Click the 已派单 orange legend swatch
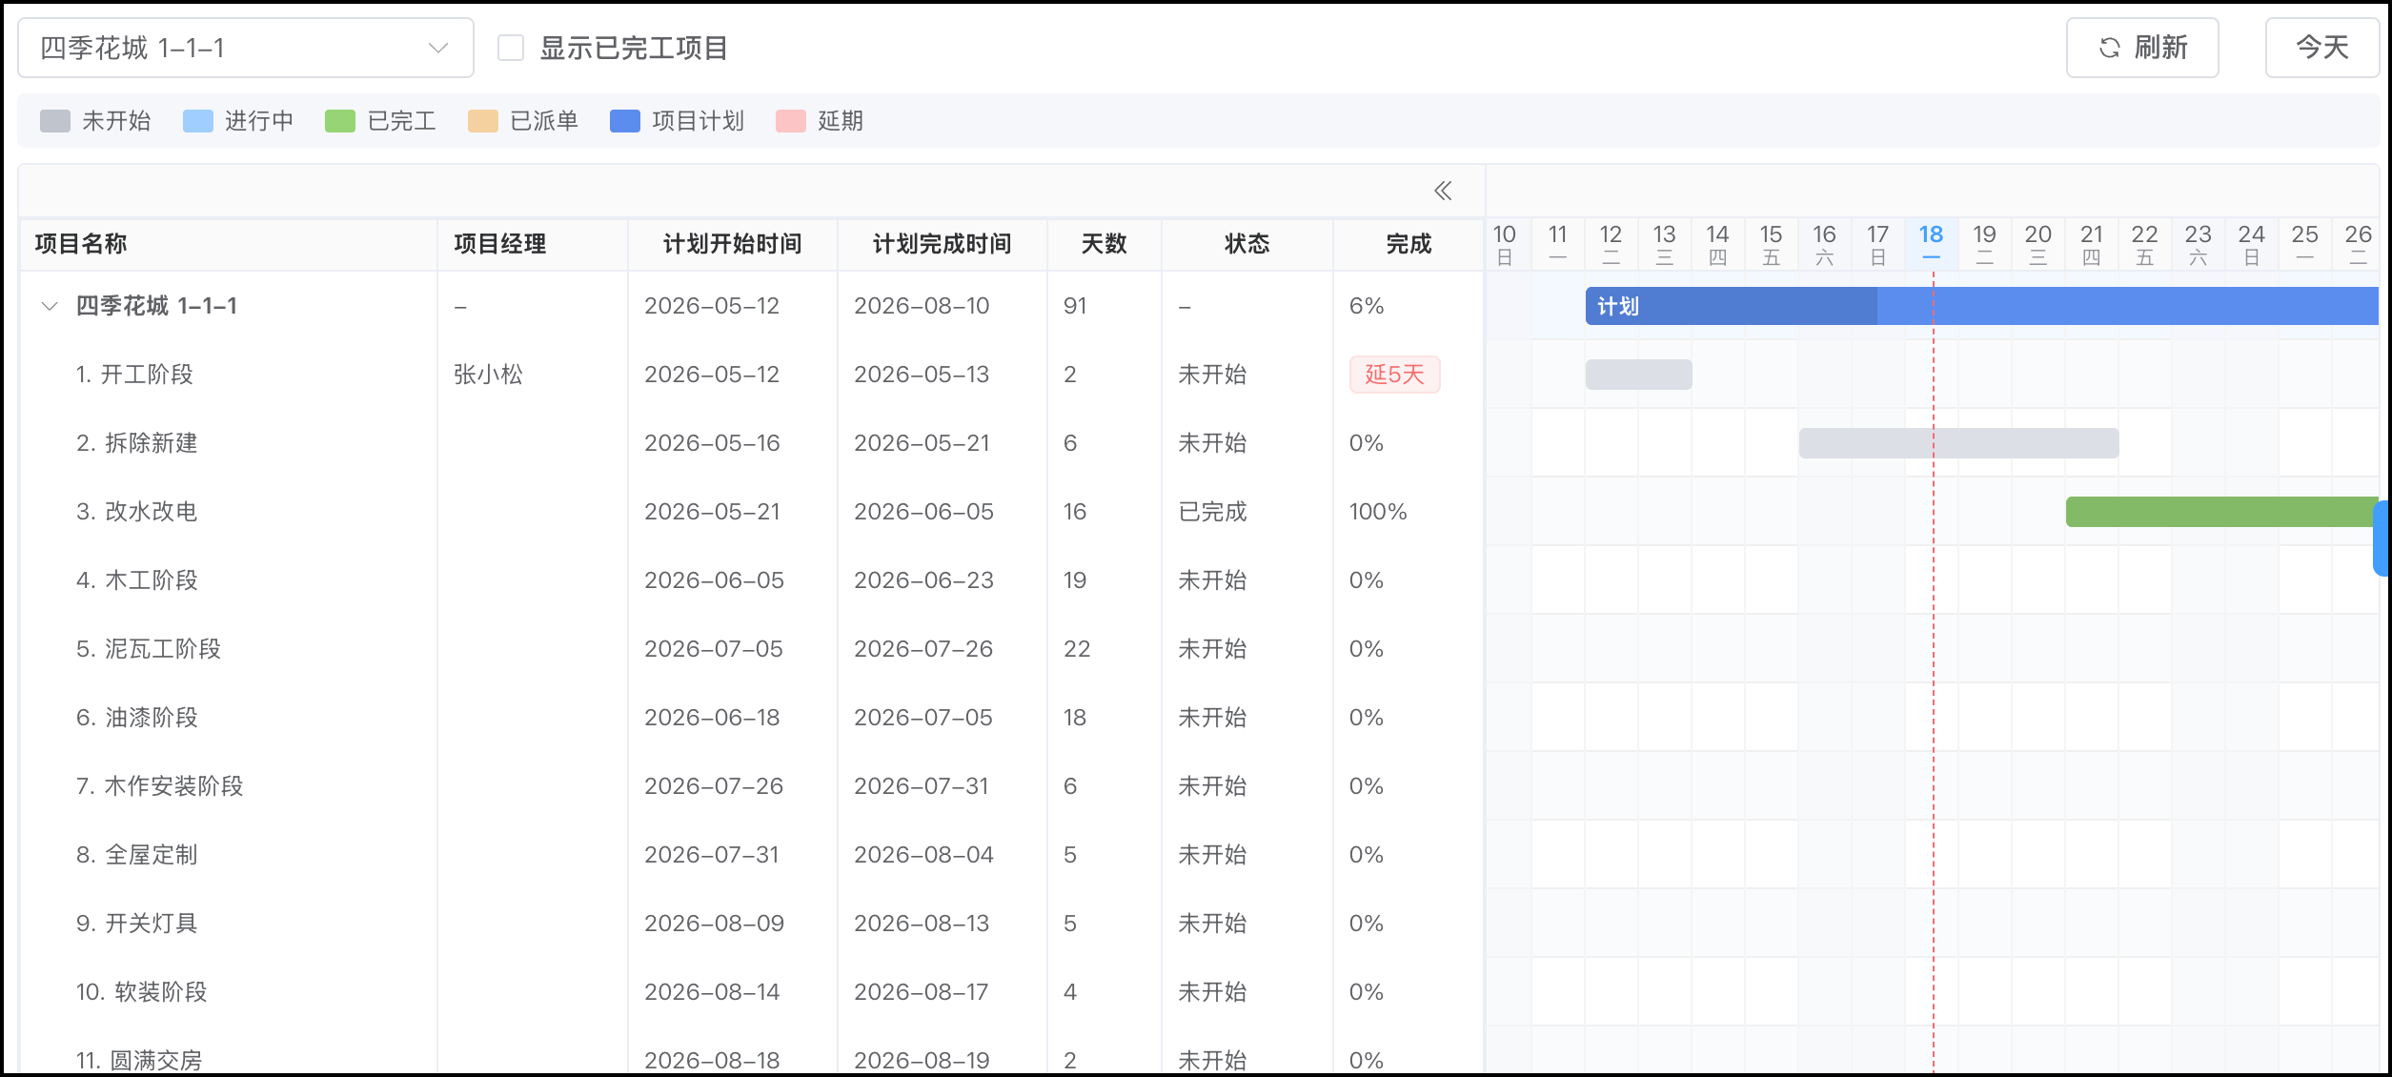This screenshot has width=2392, height=1077. coord(483,121)
